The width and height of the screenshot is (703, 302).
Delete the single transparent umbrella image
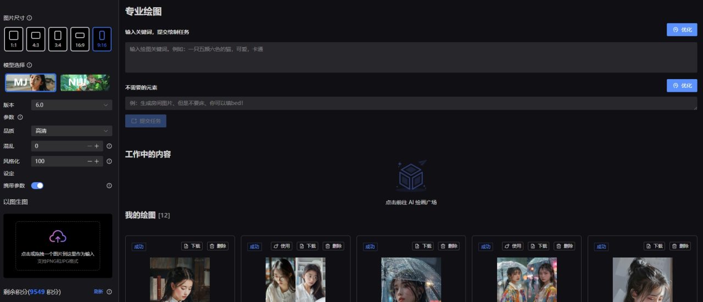click(x=449, y=246)
